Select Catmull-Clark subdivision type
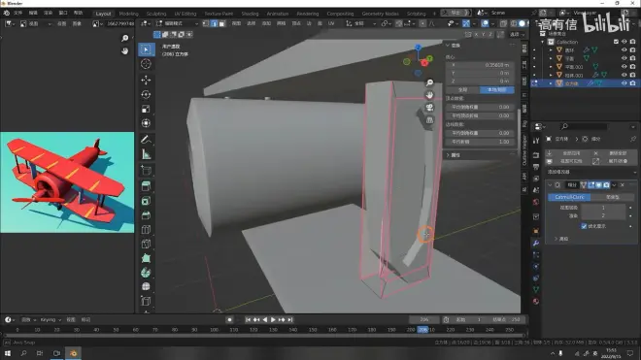The image size is (641, 360). click(x=569, y=197)
